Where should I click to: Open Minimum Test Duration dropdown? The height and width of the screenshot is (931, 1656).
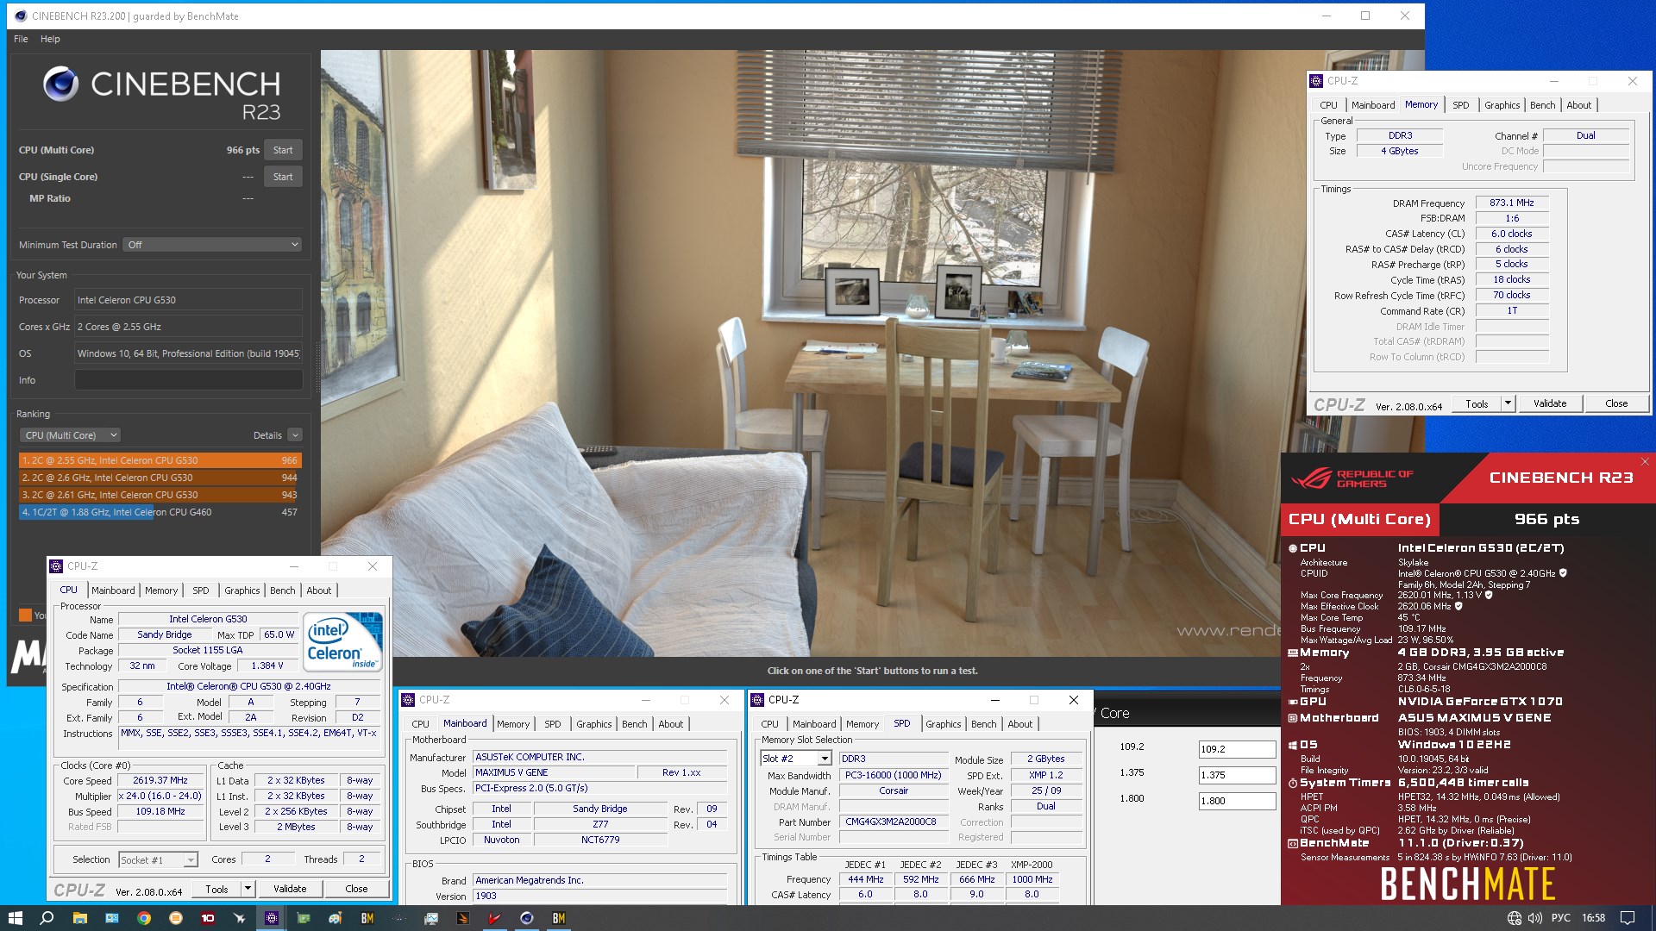click(x=212, y=245)
